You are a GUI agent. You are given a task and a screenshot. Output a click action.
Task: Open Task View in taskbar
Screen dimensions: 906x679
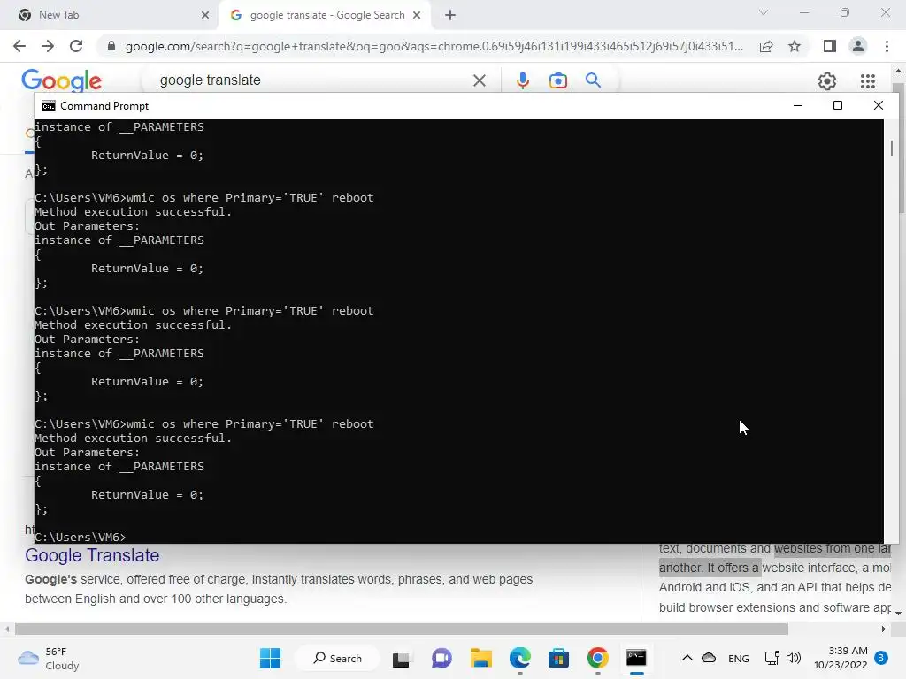[401, 659]
